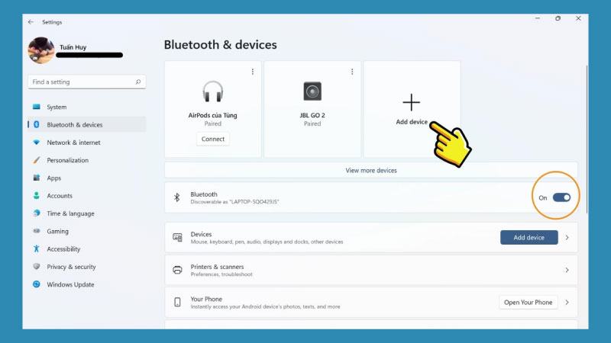This screenshot has height=343, width=611.
Task: Open Personalization settings
Action: (x=87, y=160)
